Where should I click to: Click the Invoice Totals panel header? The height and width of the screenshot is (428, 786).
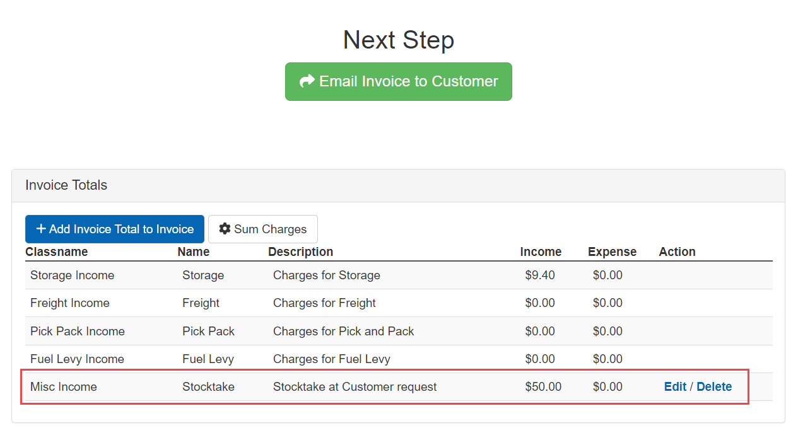(x=66, y=185)
